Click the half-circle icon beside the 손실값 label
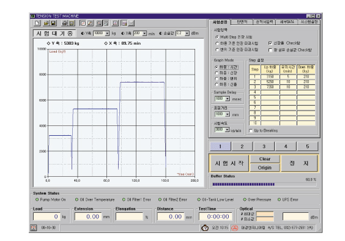Screen dimensions: 345x241 click(161, 33)
